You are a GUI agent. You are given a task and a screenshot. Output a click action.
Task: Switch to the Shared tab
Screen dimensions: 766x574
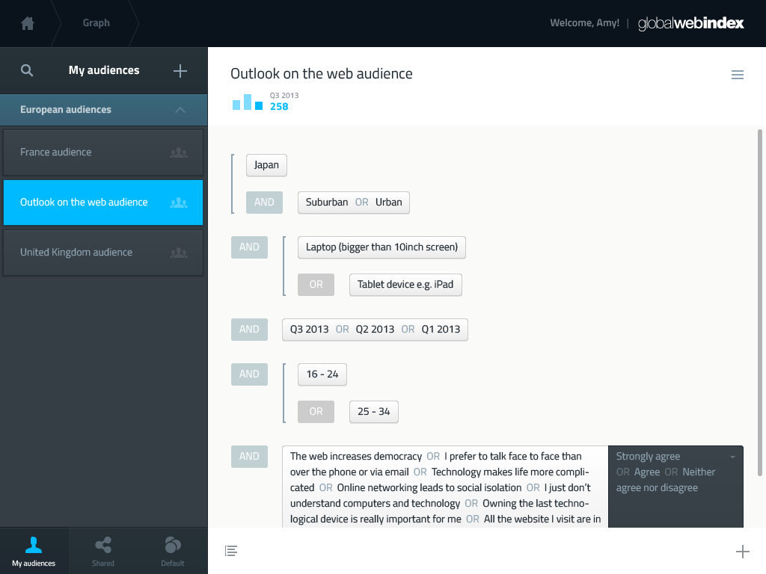103,551
